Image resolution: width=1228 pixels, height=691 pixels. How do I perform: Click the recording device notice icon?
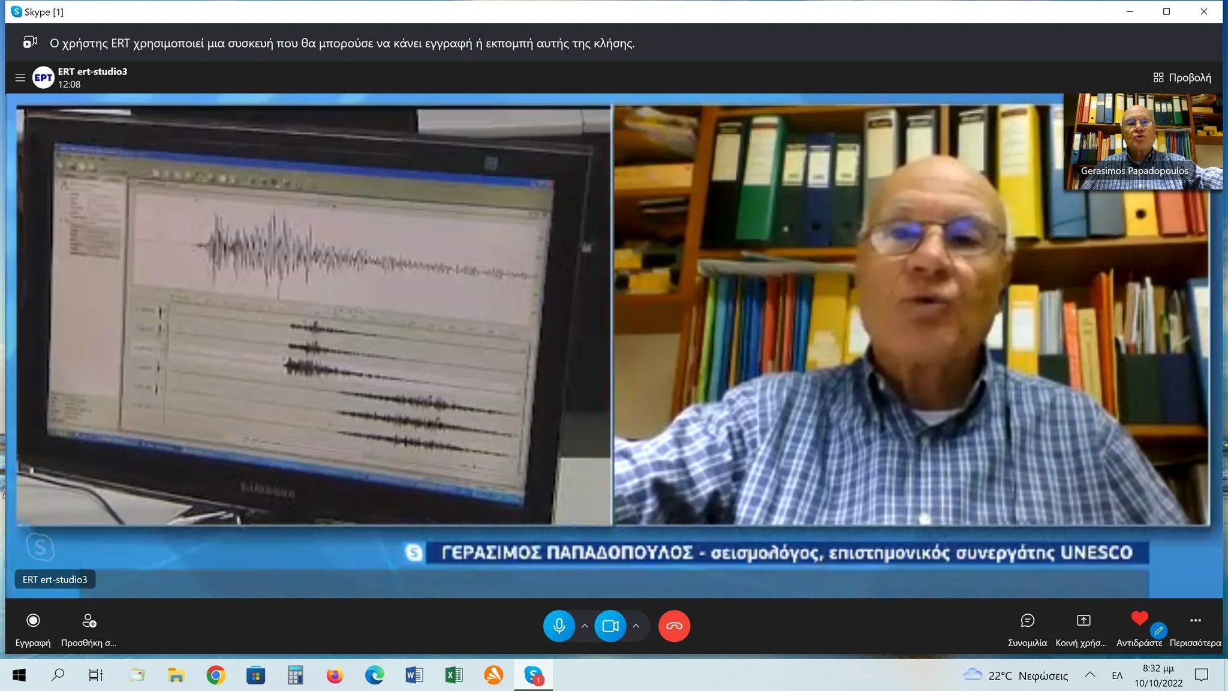30,43
